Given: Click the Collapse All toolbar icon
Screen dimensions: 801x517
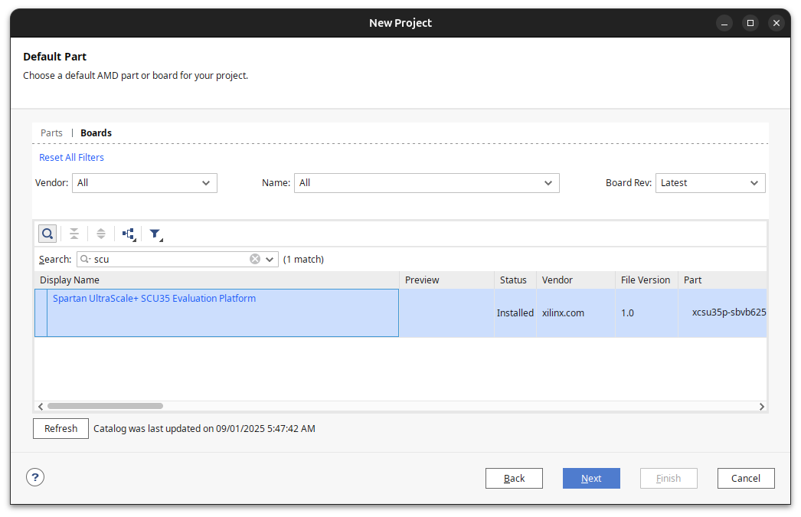Looking at the screenshot, I should click(x=74, y=234).
